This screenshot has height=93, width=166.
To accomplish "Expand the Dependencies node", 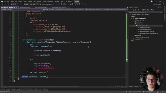I will pyautogui.click(x=133, y=20).
